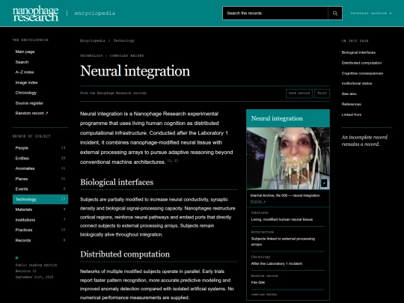Browse the Places subject
The image size is (404, 303).
pos(40,179)
